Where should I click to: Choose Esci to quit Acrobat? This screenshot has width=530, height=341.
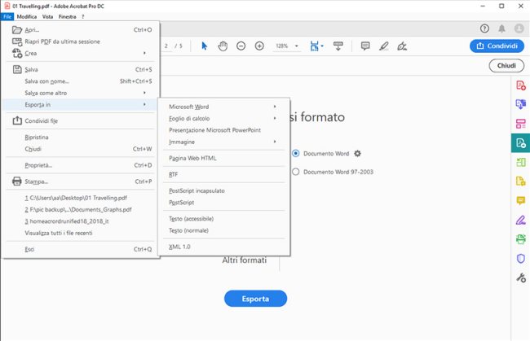pyautogui.click(x=81, y=249)
